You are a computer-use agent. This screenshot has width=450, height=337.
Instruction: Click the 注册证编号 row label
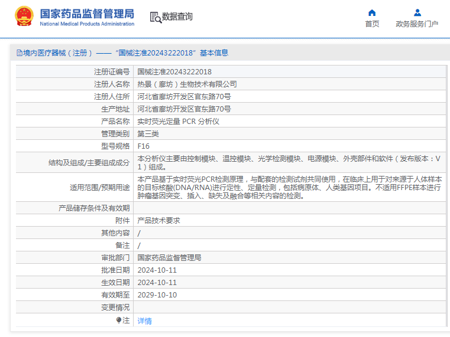(112, 72)
